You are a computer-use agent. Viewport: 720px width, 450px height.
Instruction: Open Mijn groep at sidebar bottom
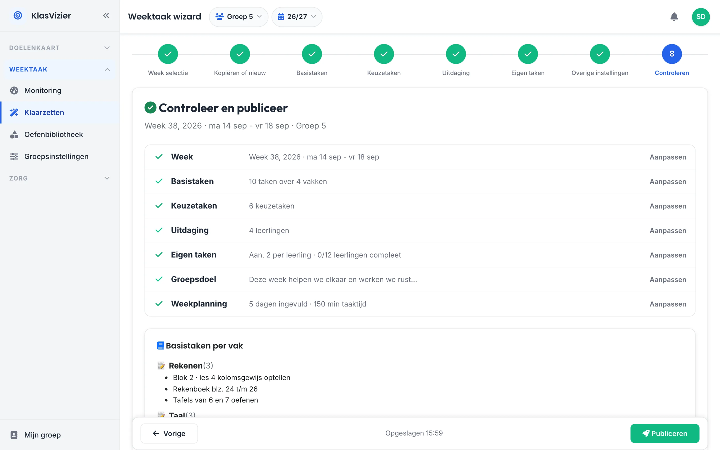point(59,435)
